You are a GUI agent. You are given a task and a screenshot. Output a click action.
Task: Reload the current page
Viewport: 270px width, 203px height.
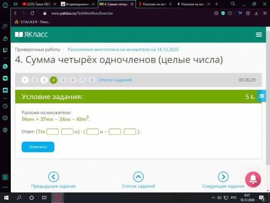pyautogui.click(x=32, y=13)
